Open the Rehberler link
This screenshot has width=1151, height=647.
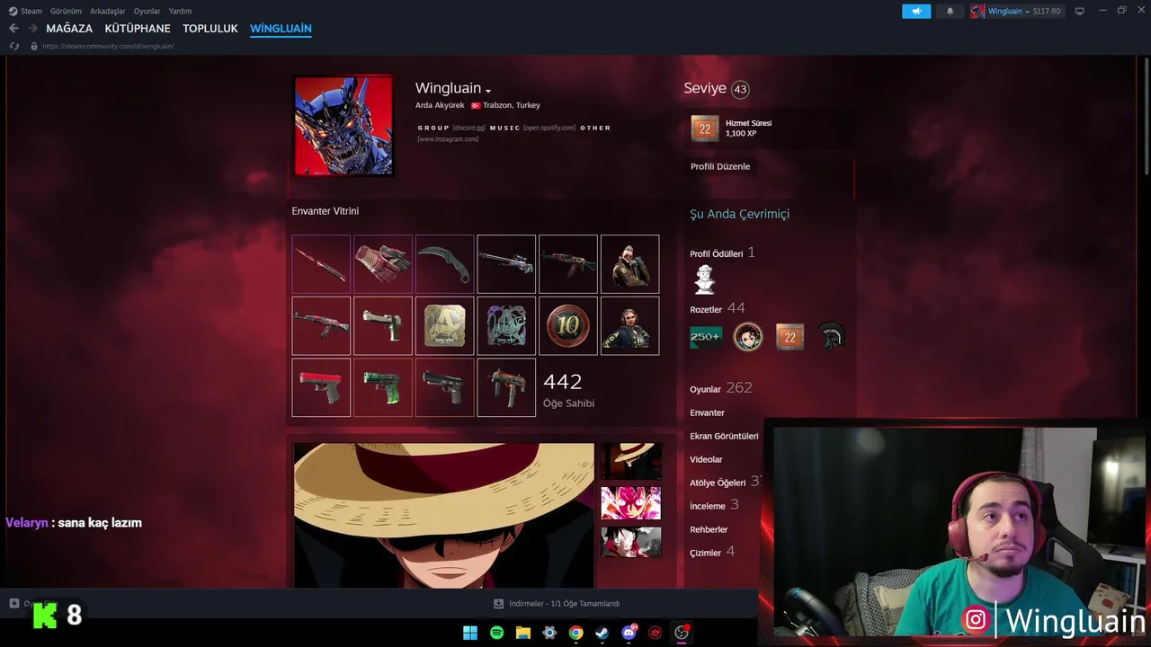pyautogui.click(x=709, y=529)
